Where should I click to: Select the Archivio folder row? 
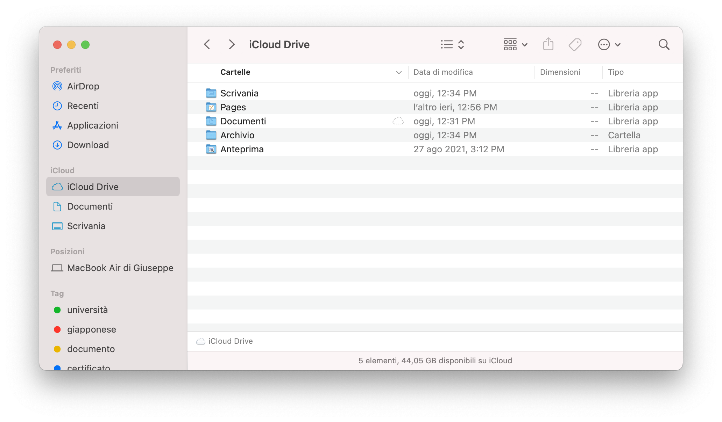pyautogui.click(x=237, y=135)
